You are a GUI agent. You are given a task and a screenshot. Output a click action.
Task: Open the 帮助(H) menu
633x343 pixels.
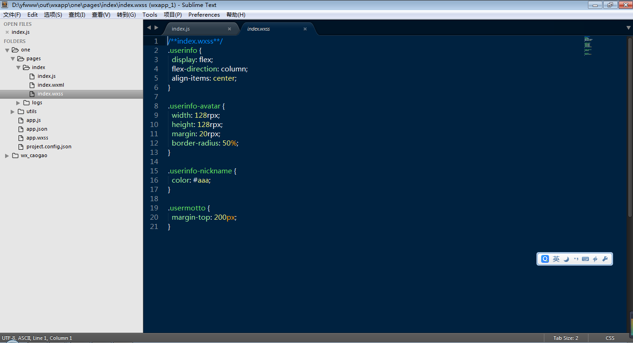tap(236, 15)
